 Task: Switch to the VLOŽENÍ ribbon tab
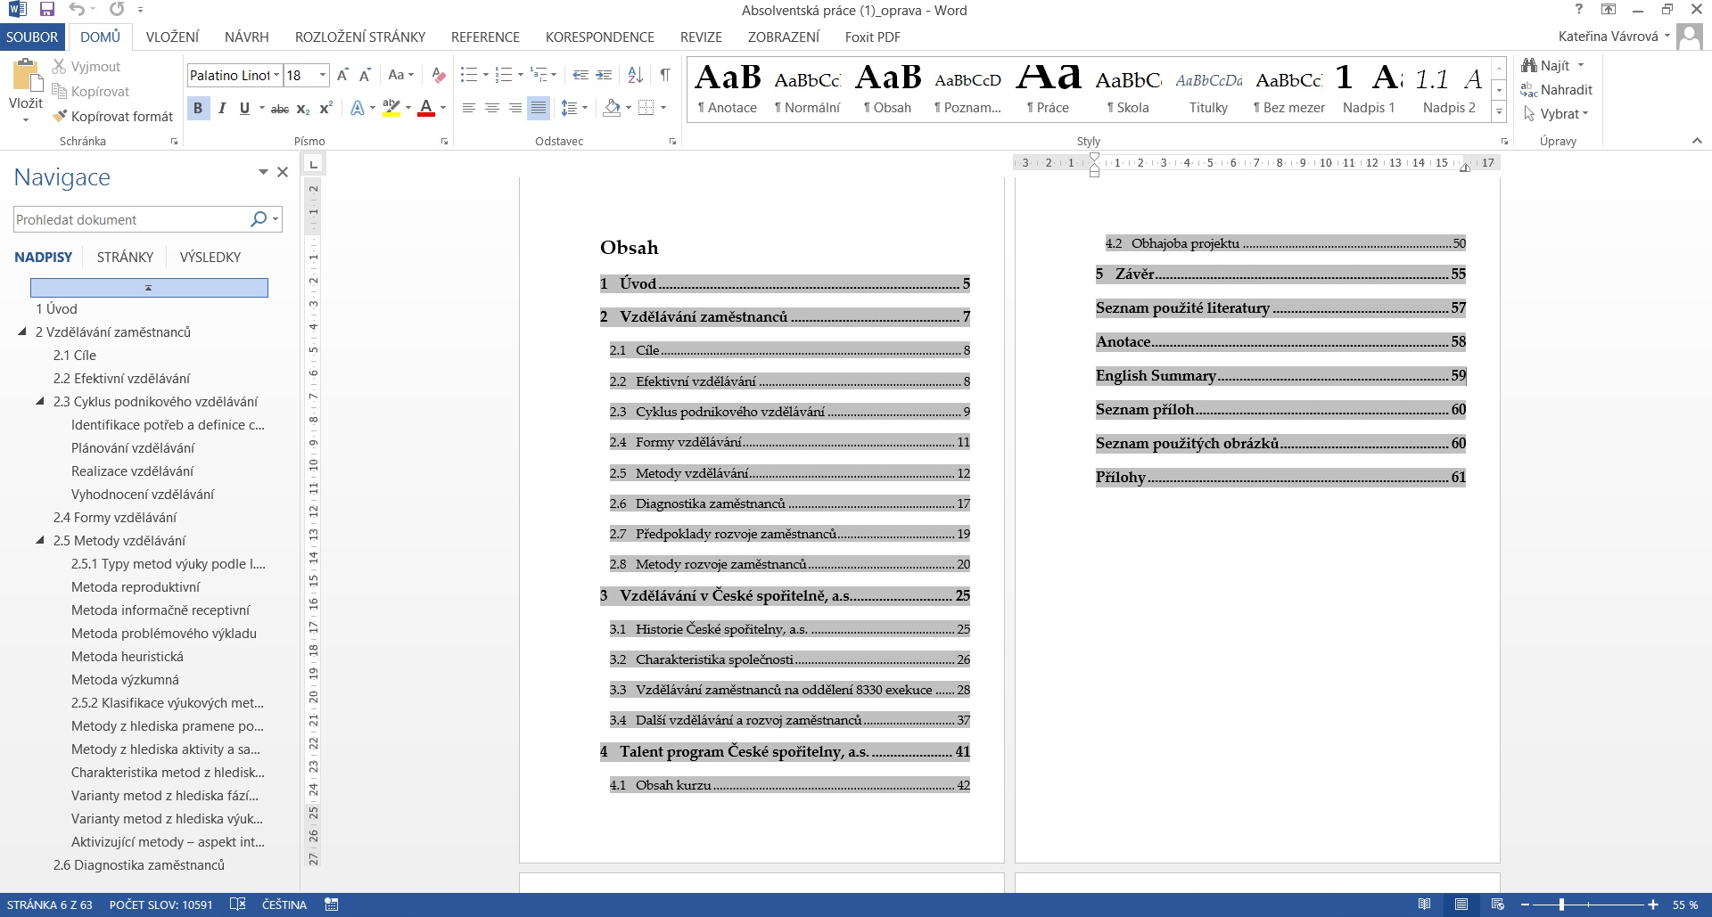[172, 37]
